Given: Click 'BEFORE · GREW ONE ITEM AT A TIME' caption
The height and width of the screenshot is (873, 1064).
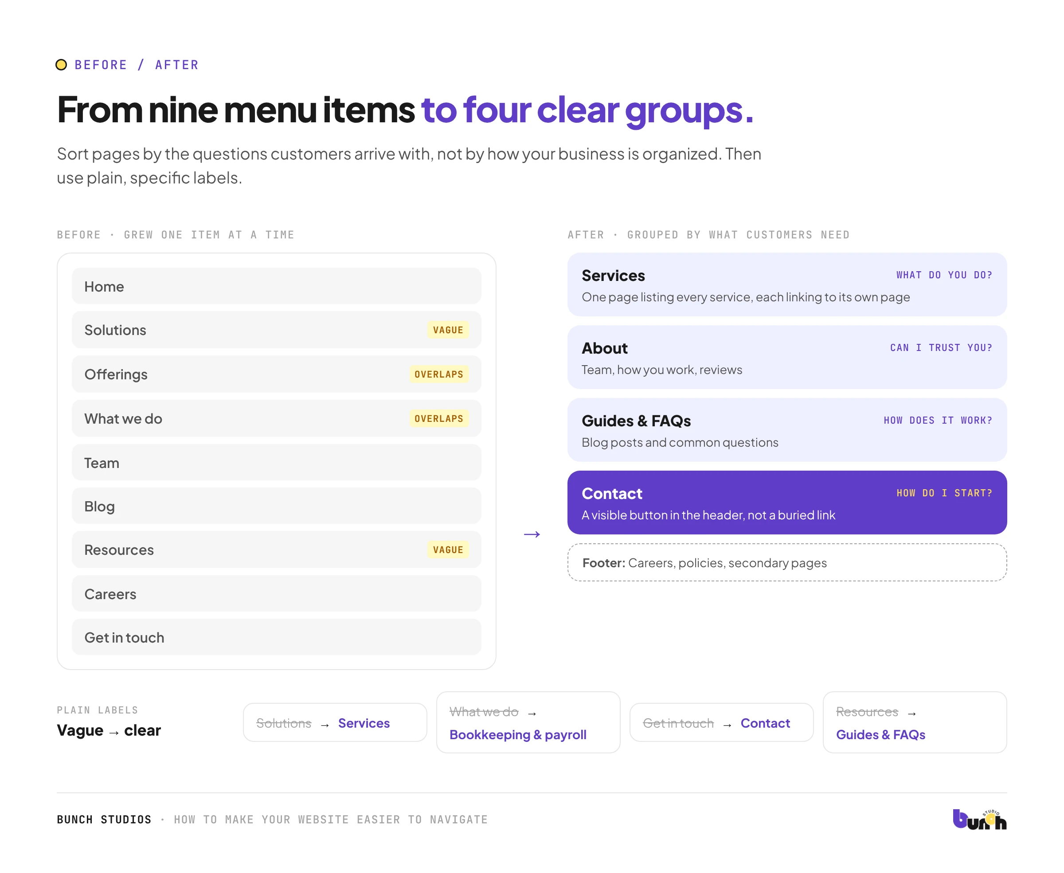Looking at the screenshot, I should 175,235.
